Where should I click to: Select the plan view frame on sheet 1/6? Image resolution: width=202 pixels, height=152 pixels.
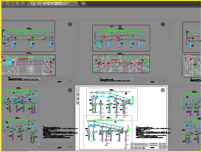28,65
